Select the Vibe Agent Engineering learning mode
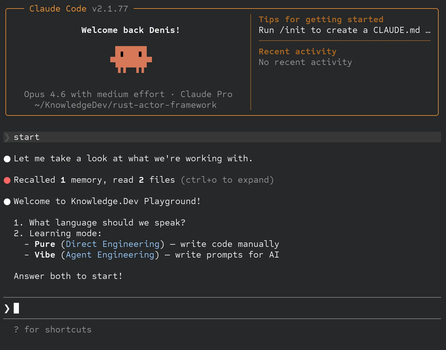The height and width of the screenshot is (350, 446). point(45,255)
